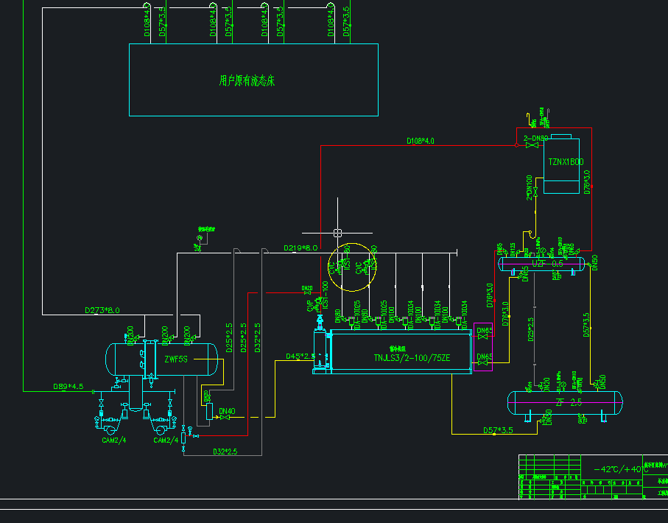The image size is (668, 523).
Task: Select the horizontal D57*3.5 label at bottom
Action: [498, 430]
